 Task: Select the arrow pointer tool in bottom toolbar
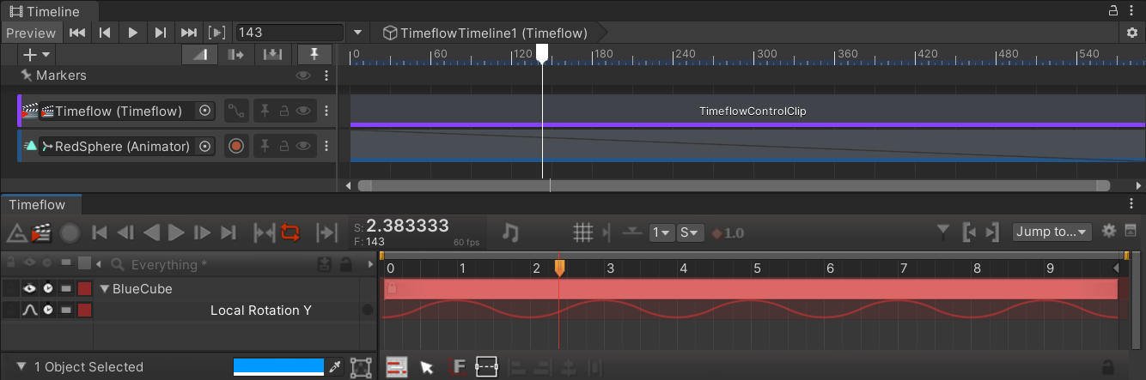pyautogui.click(x=427, y=367)
